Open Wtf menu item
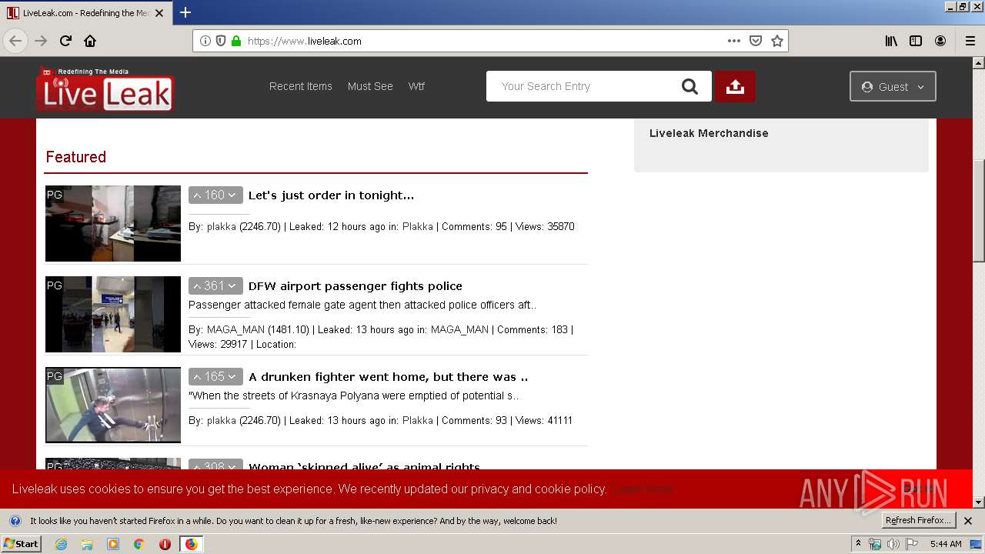 416,86
